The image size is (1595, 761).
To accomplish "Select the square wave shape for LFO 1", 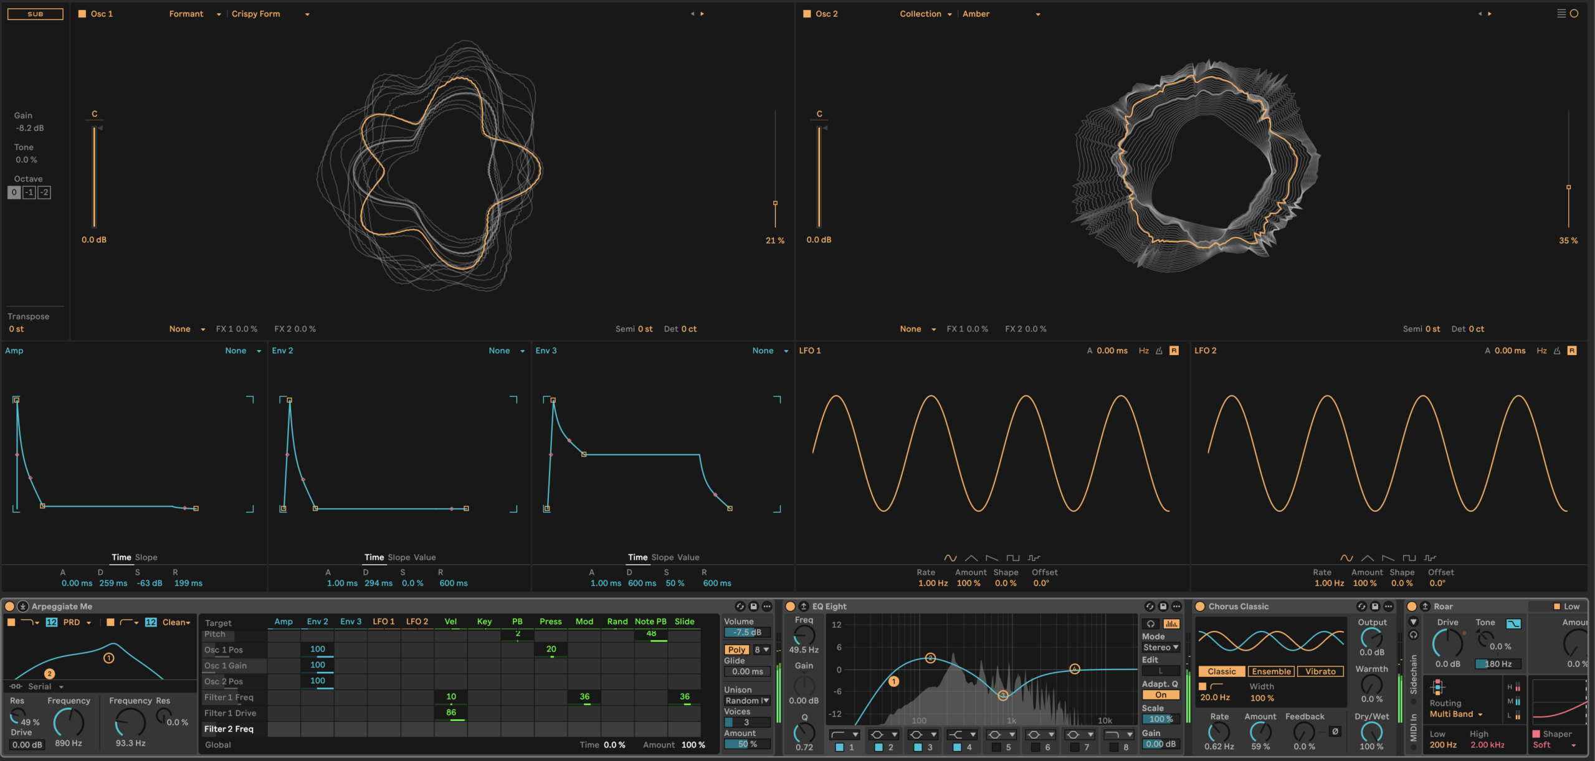I will (1012, 558).
